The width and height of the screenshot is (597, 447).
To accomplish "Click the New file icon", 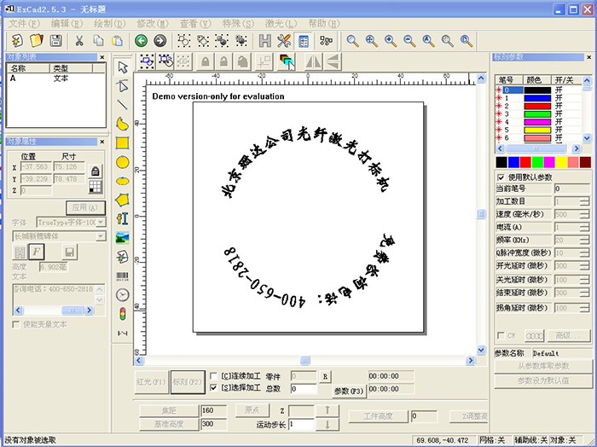I will click(17, 41).
